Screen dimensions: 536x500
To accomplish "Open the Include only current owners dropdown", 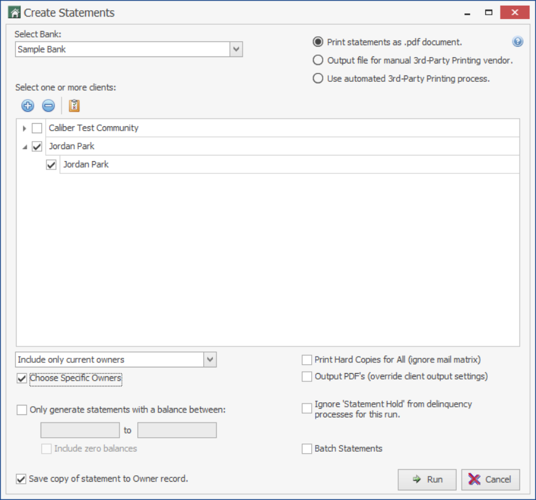I will click(x=210, y=360).
